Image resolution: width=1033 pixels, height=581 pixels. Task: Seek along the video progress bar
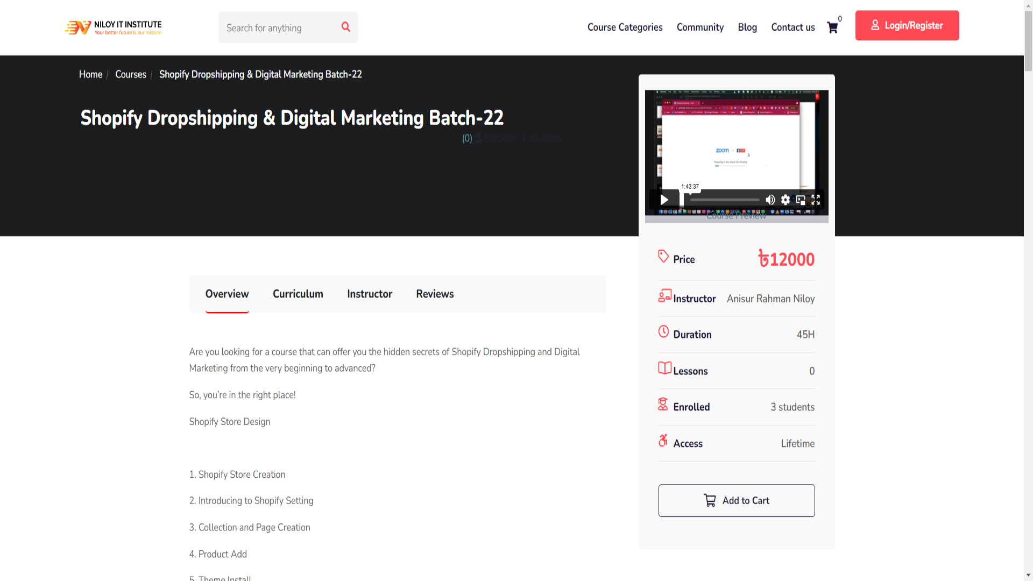click(x=725, y=200)
